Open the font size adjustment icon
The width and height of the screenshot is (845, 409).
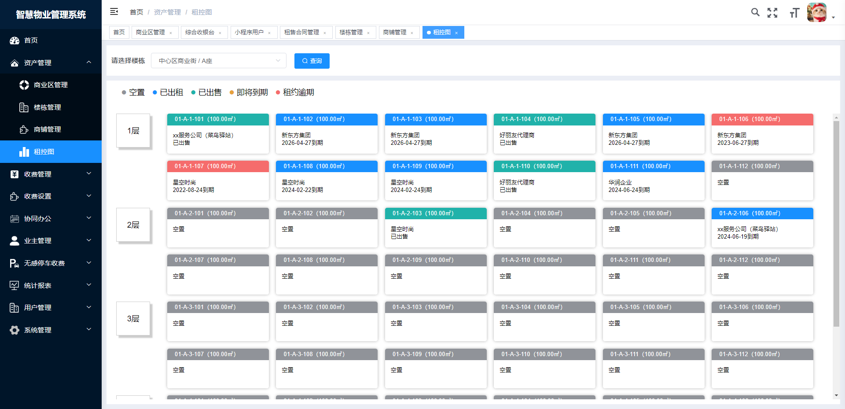point(794,13)
